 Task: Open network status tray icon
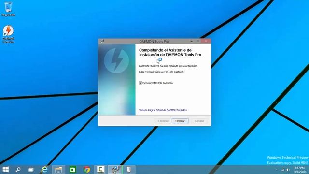pyautogui.click(x=283, y=170)
